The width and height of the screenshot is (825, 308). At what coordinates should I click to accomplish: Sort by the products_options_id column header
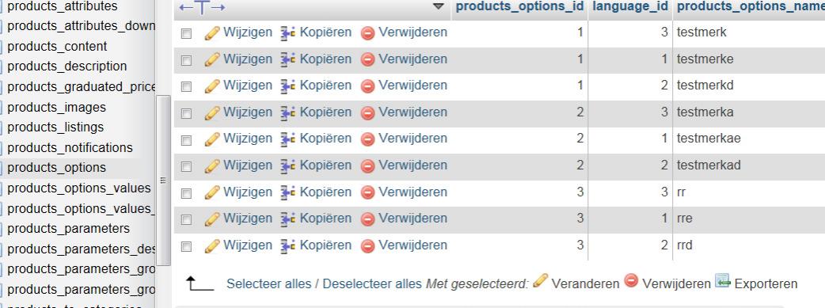pyautogui.click(x=520, y=6)
